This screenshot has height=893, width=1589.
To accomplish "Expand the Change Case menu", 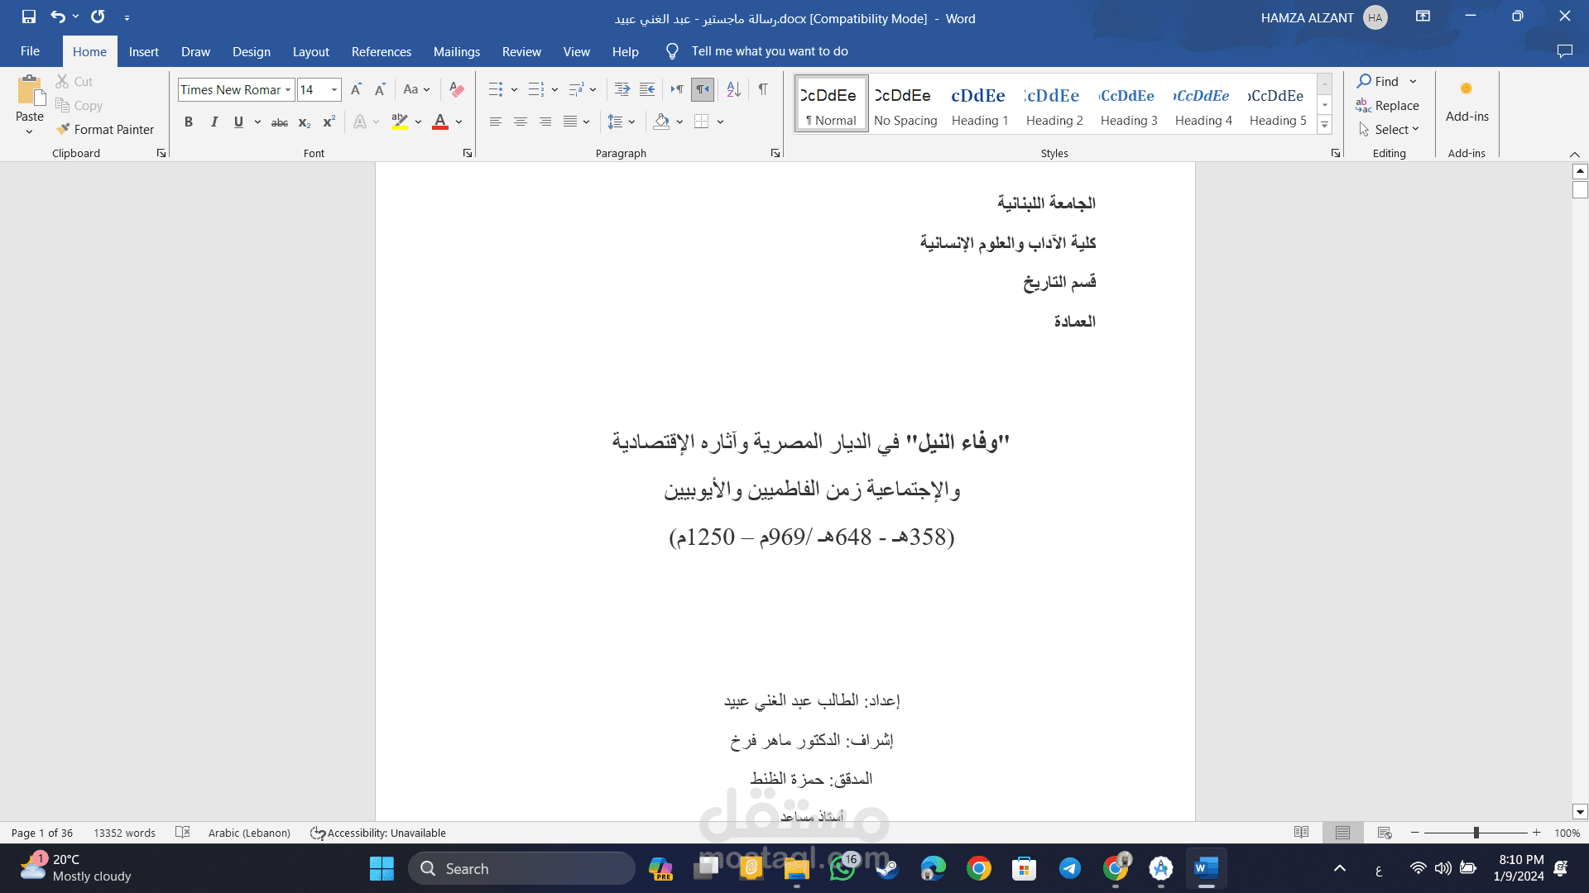I will 416,89.
